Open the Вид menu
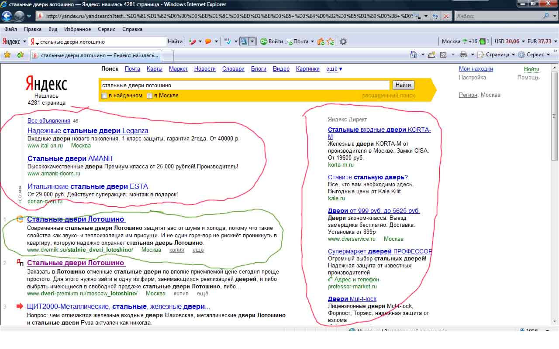The width and height of the screenshot is (559, 349). pos(53,29)
